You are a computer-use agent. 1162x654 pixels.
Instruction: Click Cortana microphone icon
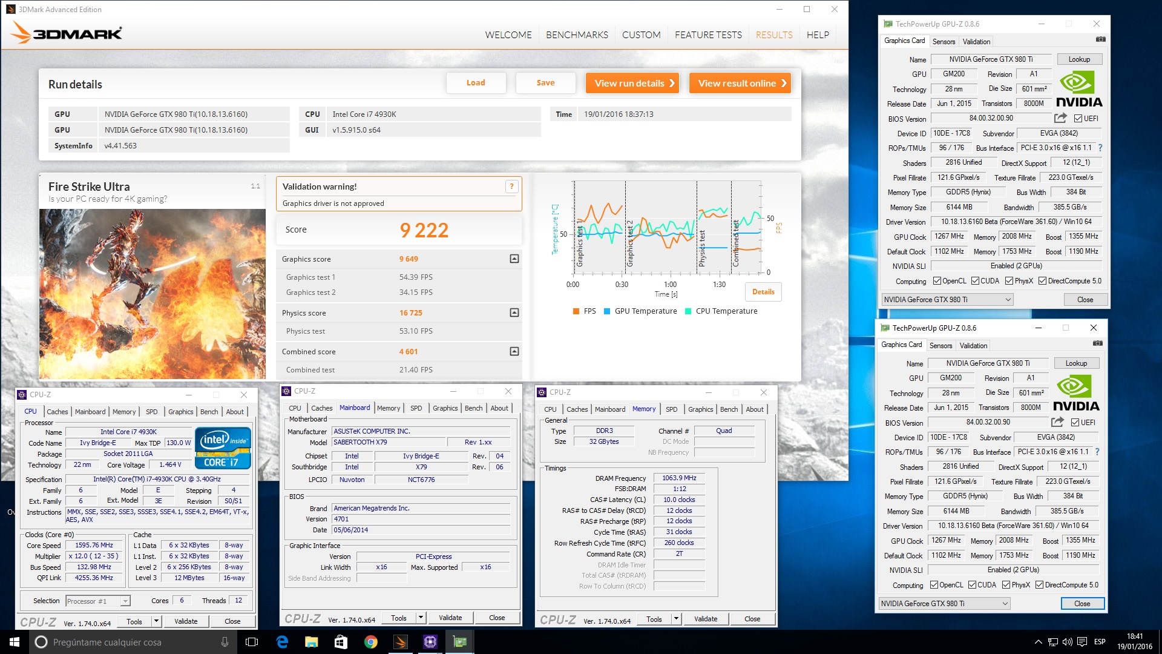(225, 642)
